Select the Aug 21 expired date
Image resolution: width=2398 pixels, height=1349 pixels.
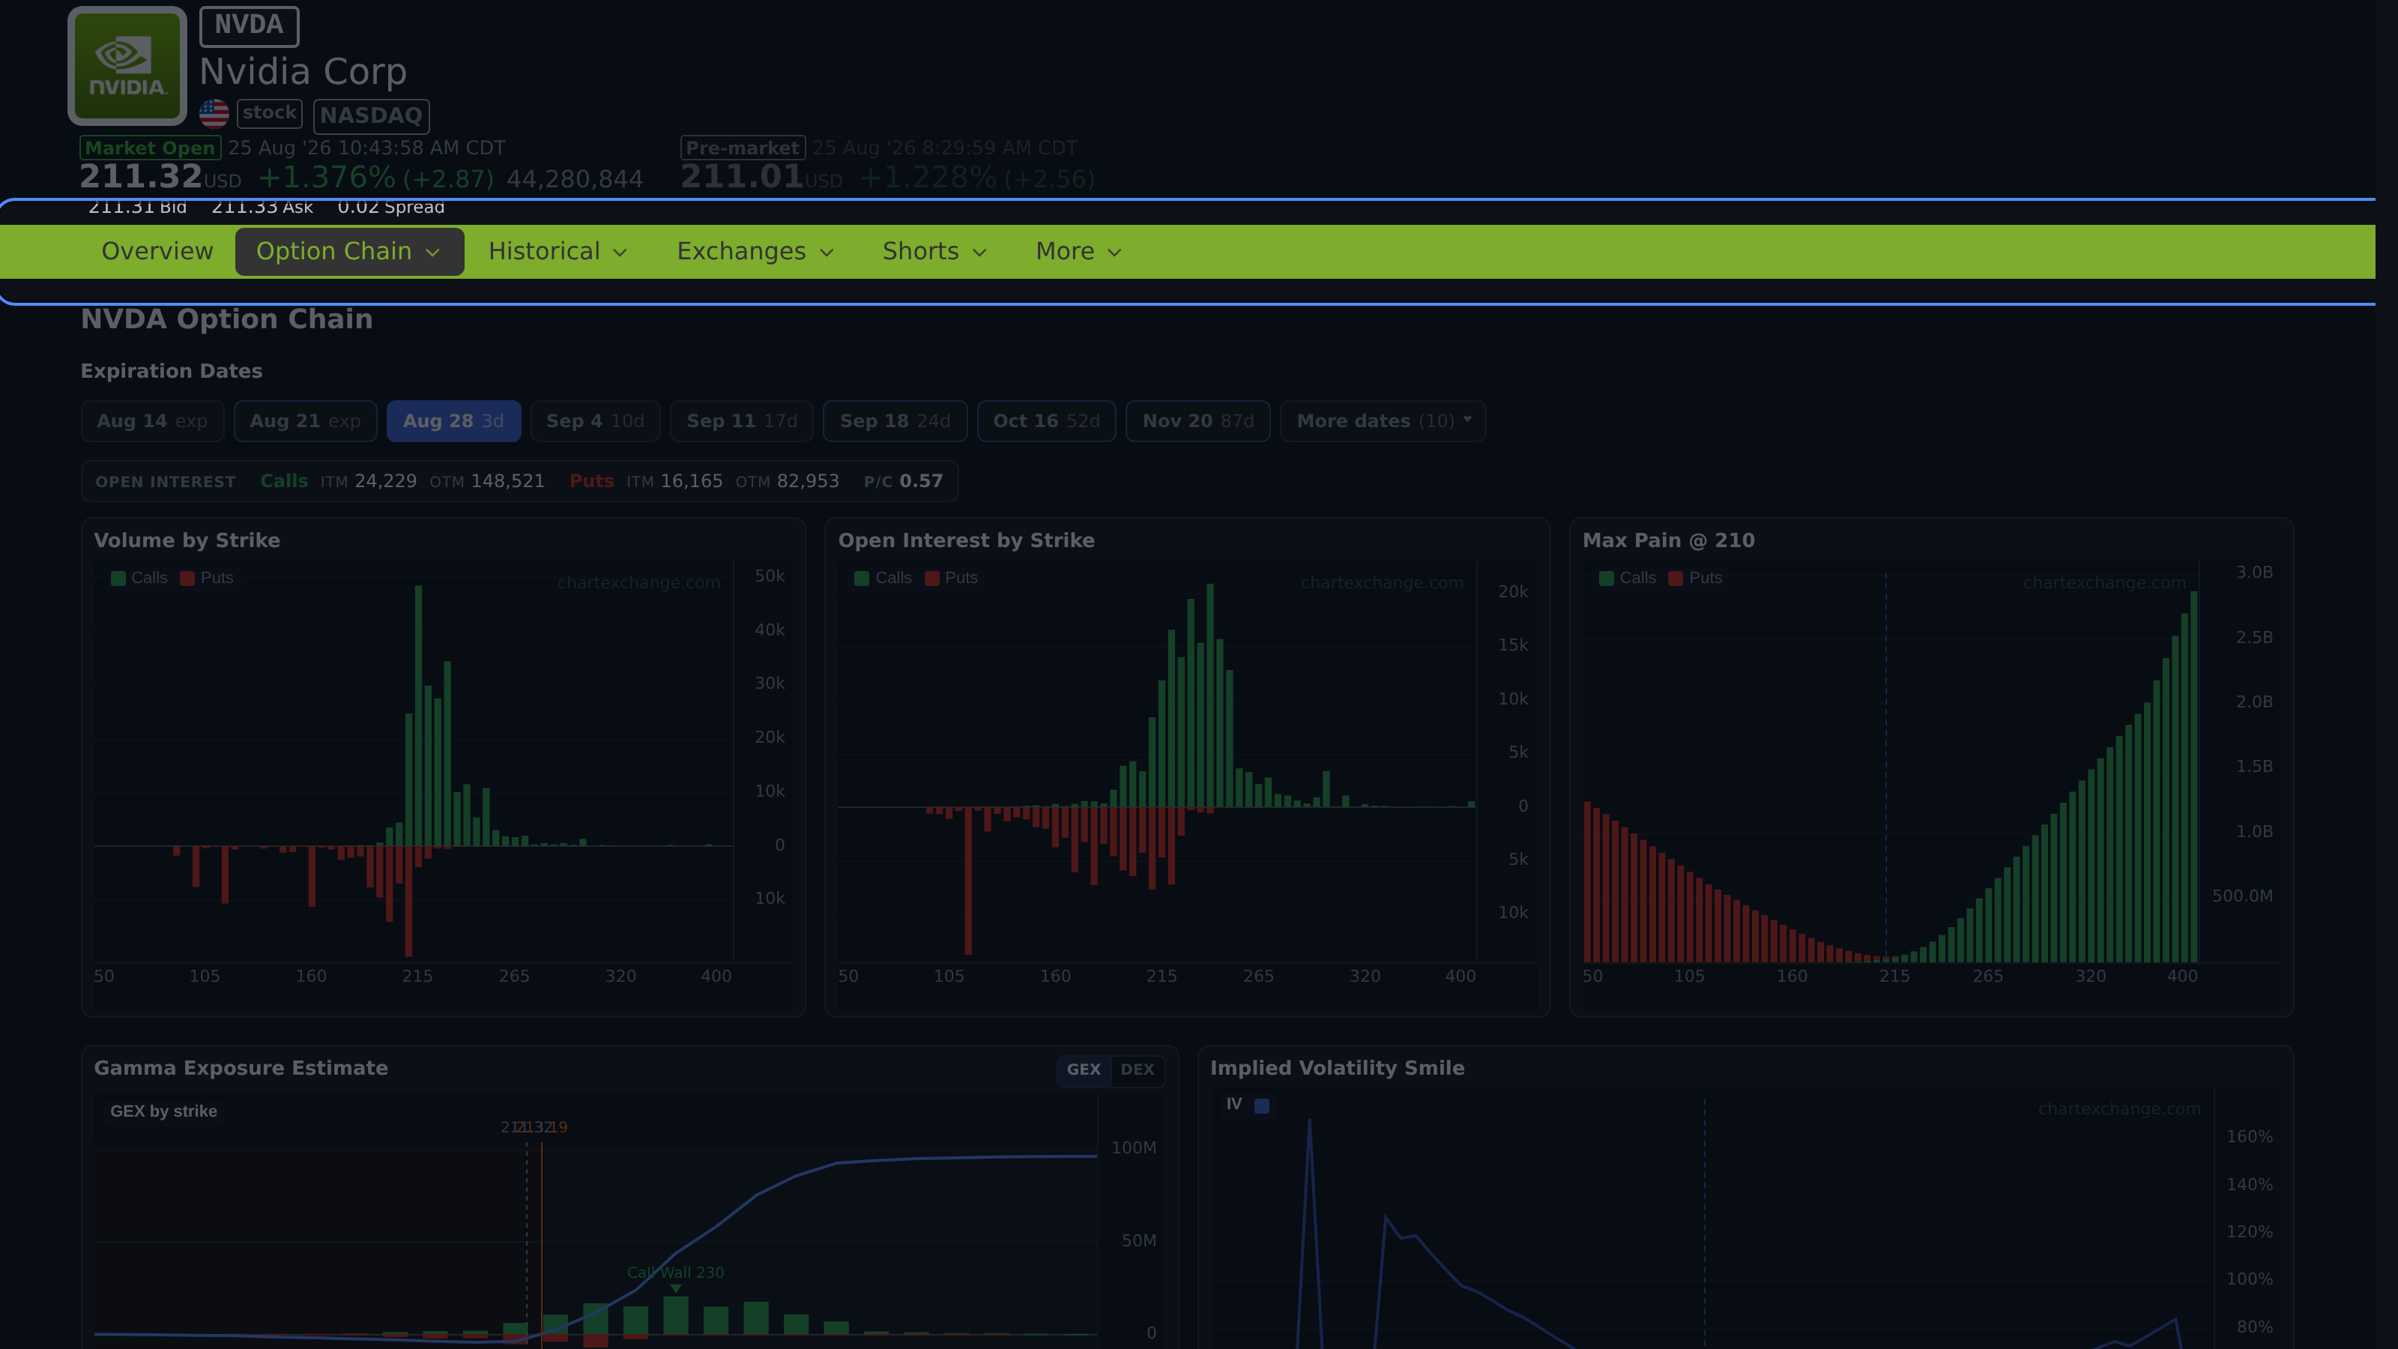pos(305,420)
